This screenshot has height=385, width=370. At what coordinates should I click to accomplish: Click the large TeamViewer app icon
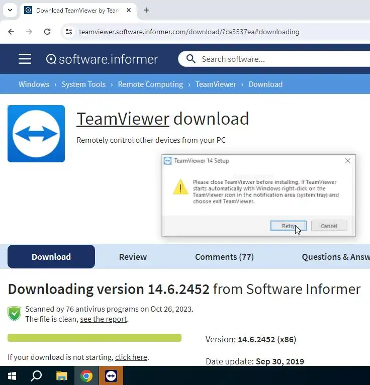36,134
